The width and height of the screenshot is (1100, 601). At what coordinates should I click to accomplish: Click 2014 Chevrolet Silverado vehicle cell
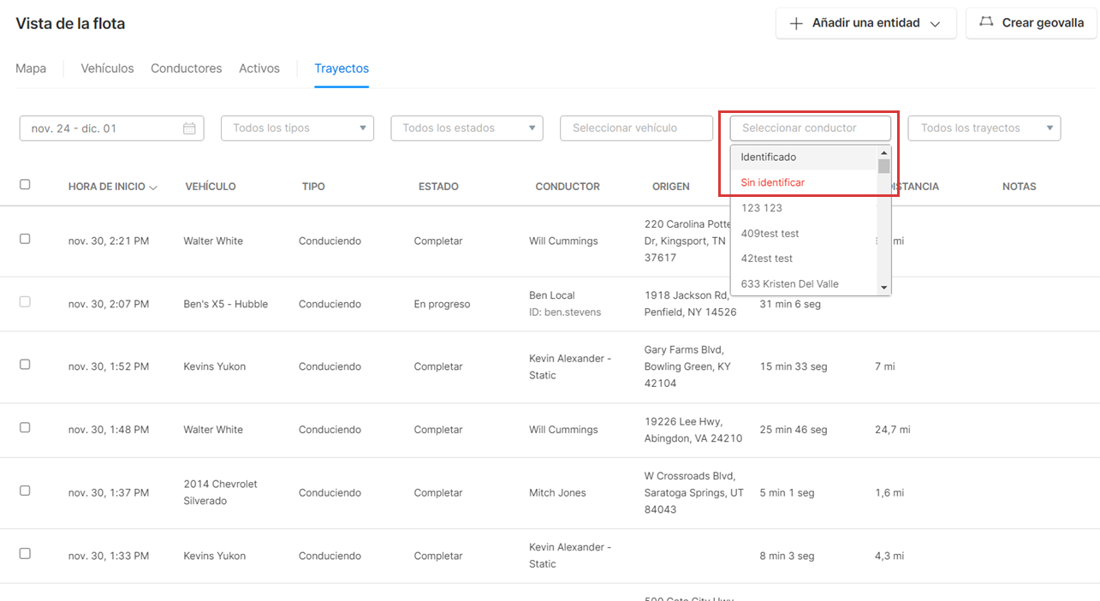pyautogui.click(x=221, y=492)
